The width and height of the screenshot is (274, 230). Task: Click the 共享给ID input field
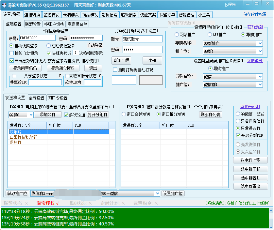point(45,83)
